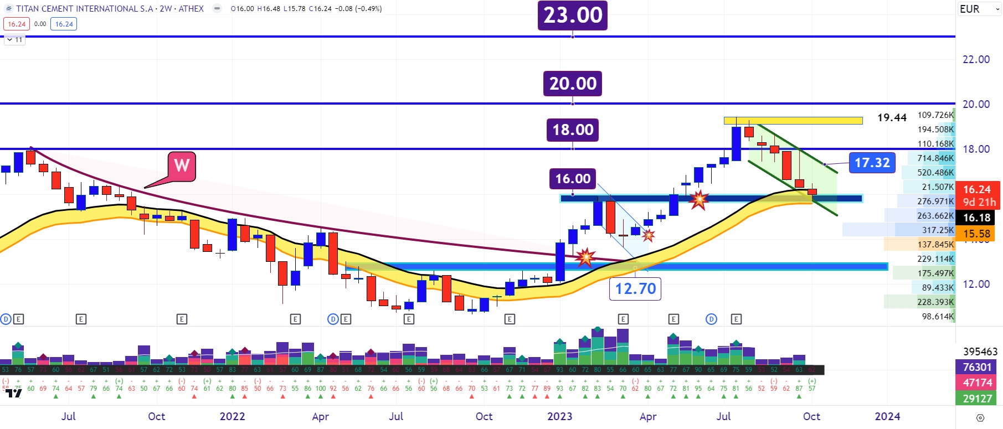Click the purple 76301 indicator value label
Viewport: 1003px width, 429px height.
tap(977, 367)
